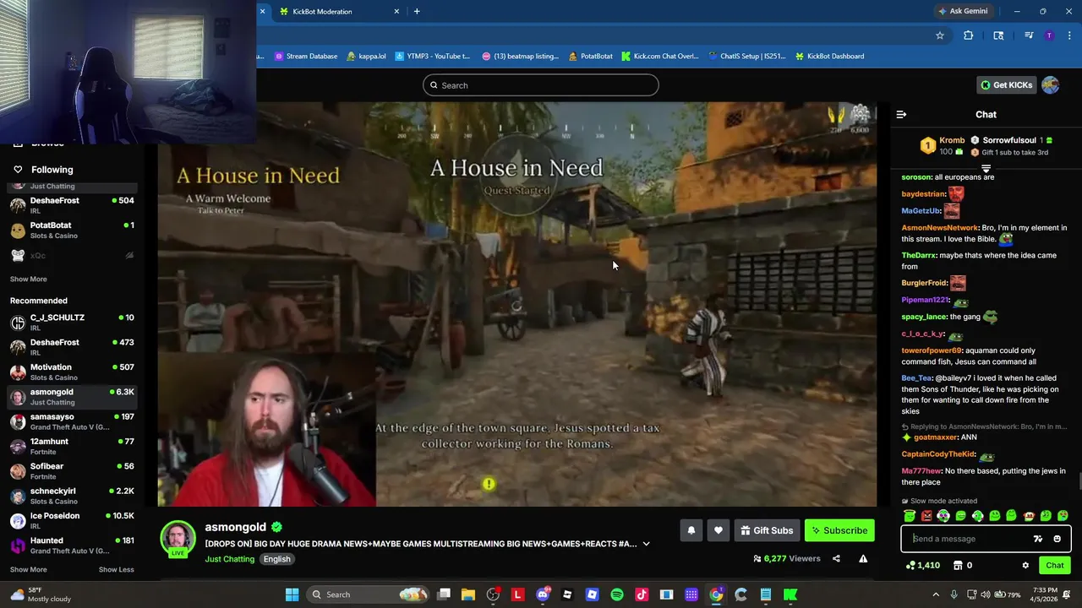Open the Chrome extensions puzzle icon

pos(969,35)
